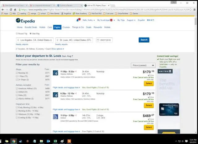Reload the page with the refresh icon
Screen dimensions: 198x144
tap(11, 10)
